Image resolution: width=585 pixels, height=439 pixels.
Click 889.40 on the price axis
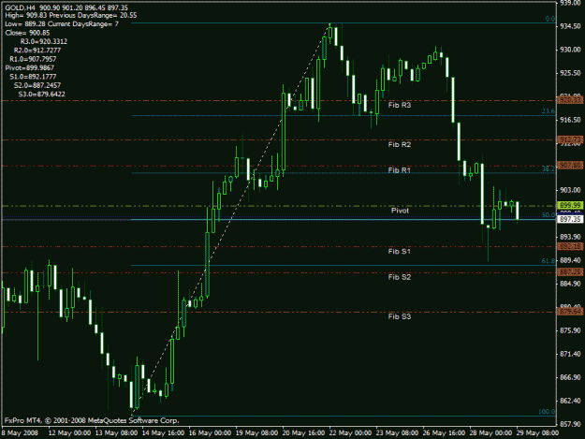pyautogui.click(x=570, y=260)
